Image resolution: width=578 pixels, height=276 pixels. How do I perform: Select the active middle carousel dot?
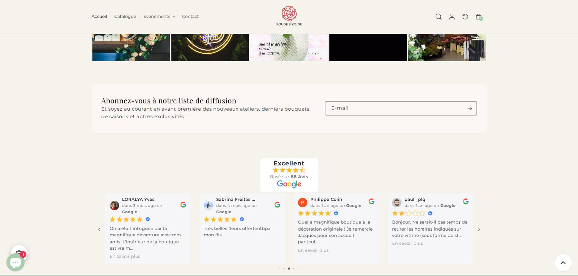[x=289, y=268]
